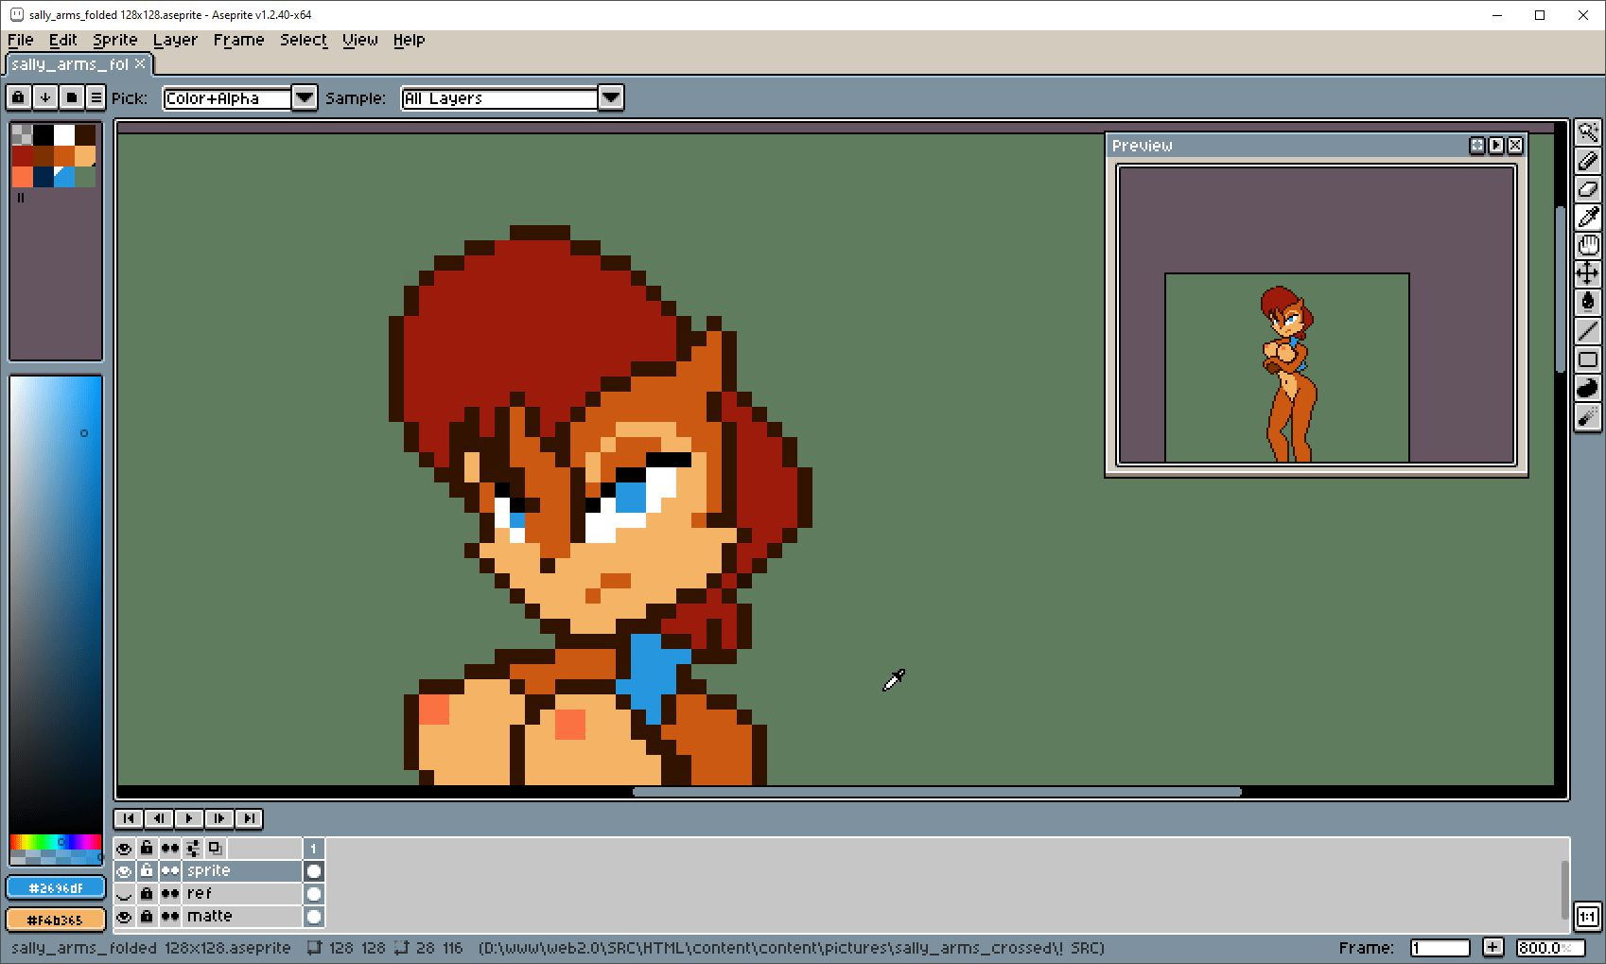Unlock the matte layer
Viewport: 1606px width, 964px height.
click(x=147, y=917)
